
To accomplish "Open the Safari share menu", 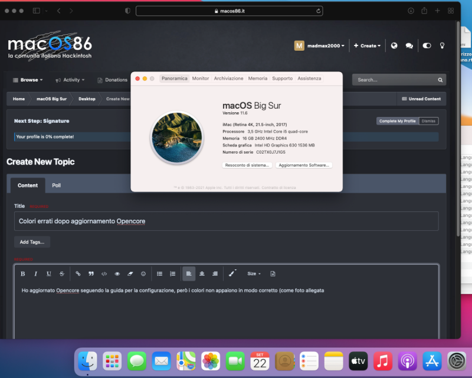I will click(x=424, y=11).
